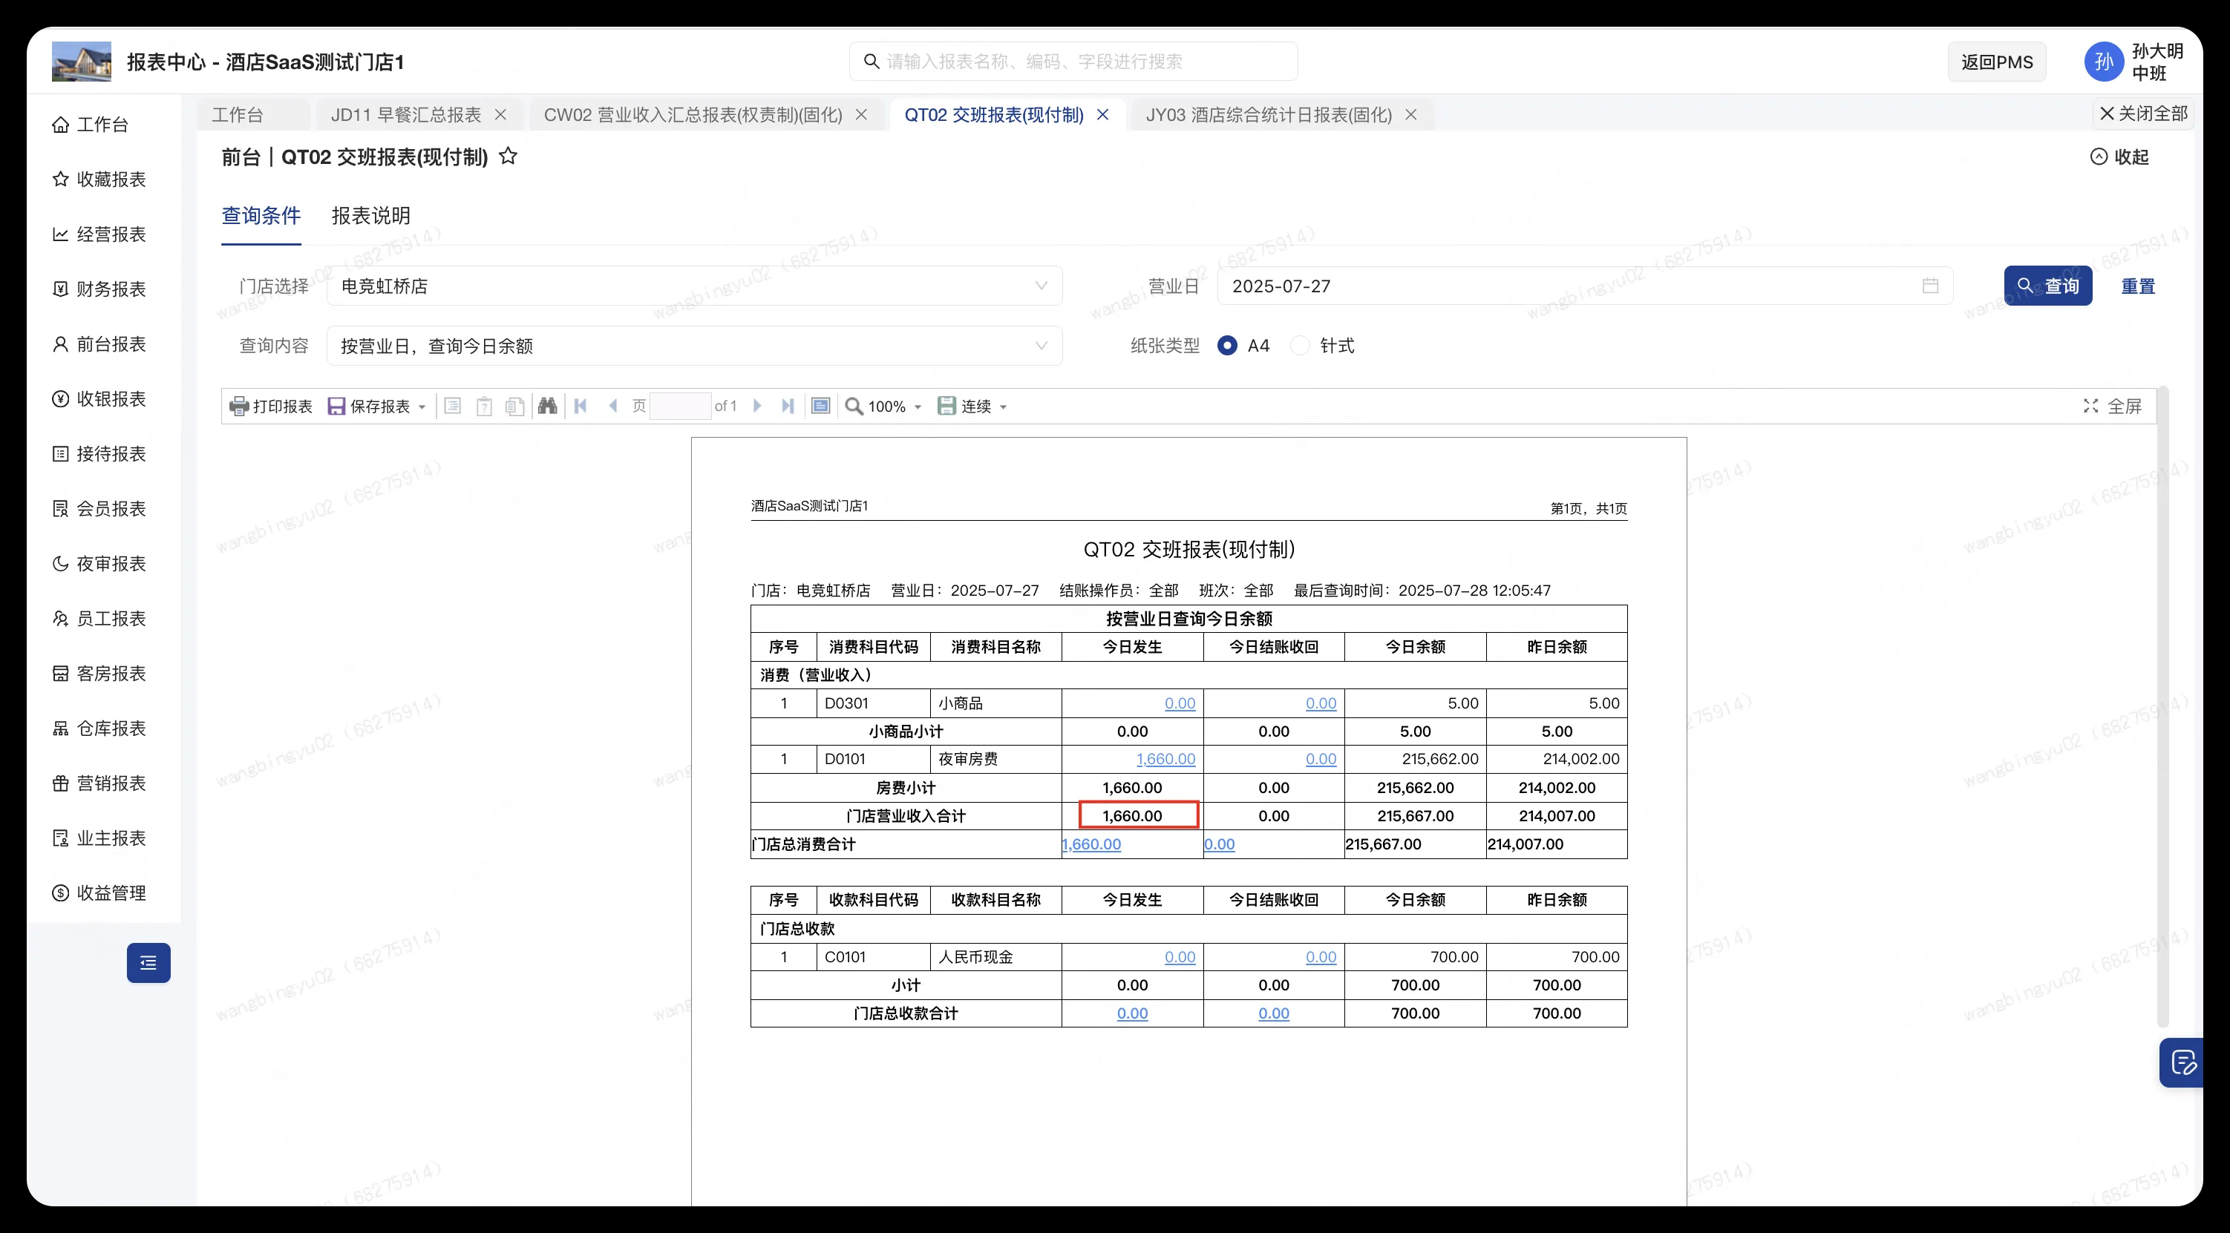Favorite the report with star icon
This screenshot has height=1233, width=2230.
[509, 156]
